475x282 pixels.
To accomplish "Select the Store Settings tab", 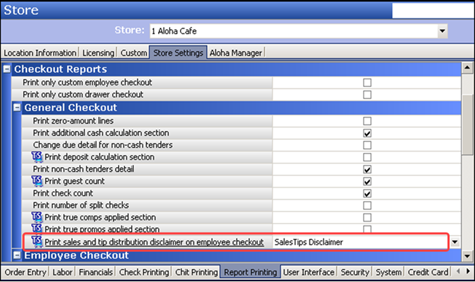I will [x=178, y=53].
